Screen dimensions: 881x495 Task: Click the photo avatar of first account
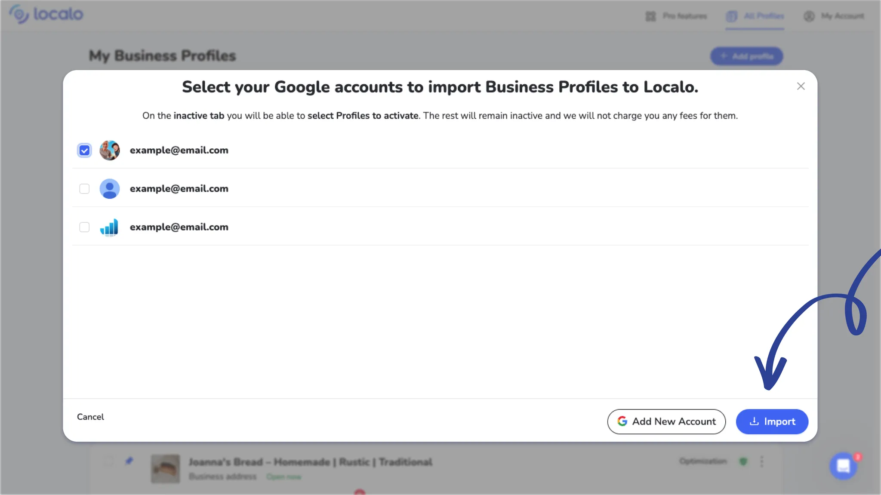[x=110, y=151]
